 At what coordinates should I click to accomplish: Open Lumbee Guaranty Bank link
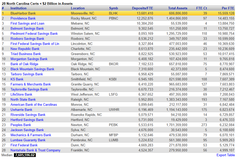click(28, 140)
